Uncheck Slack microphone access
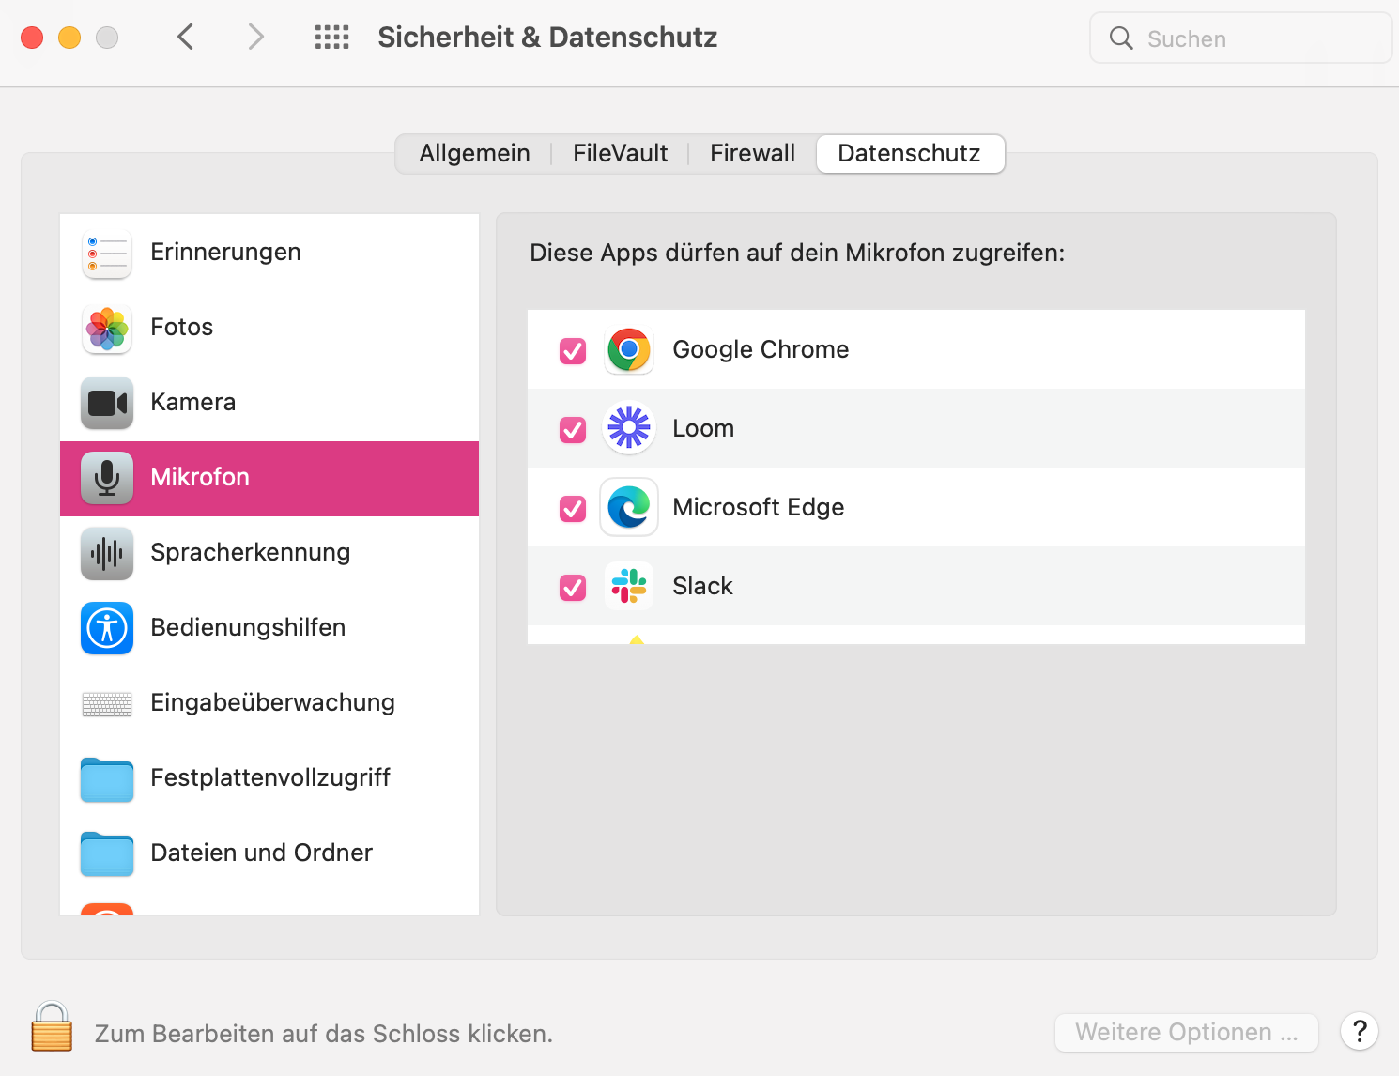 coord(573,587)
